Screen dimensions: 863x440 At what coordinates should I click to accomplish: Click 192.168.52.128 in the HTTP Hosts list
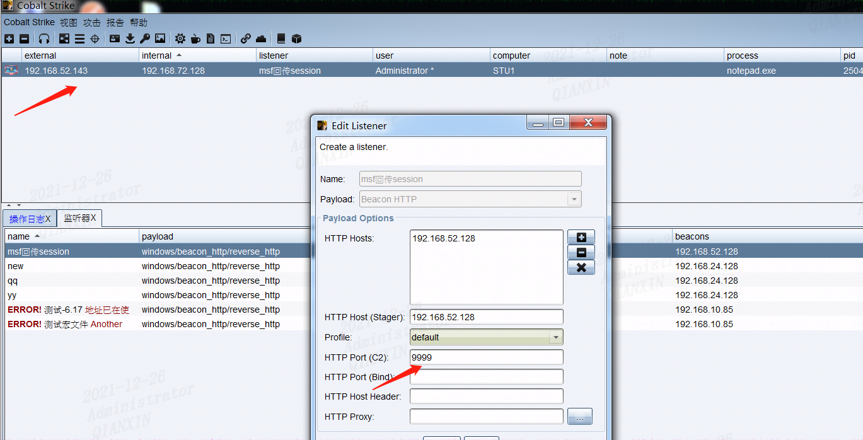(x=444, y=238)
